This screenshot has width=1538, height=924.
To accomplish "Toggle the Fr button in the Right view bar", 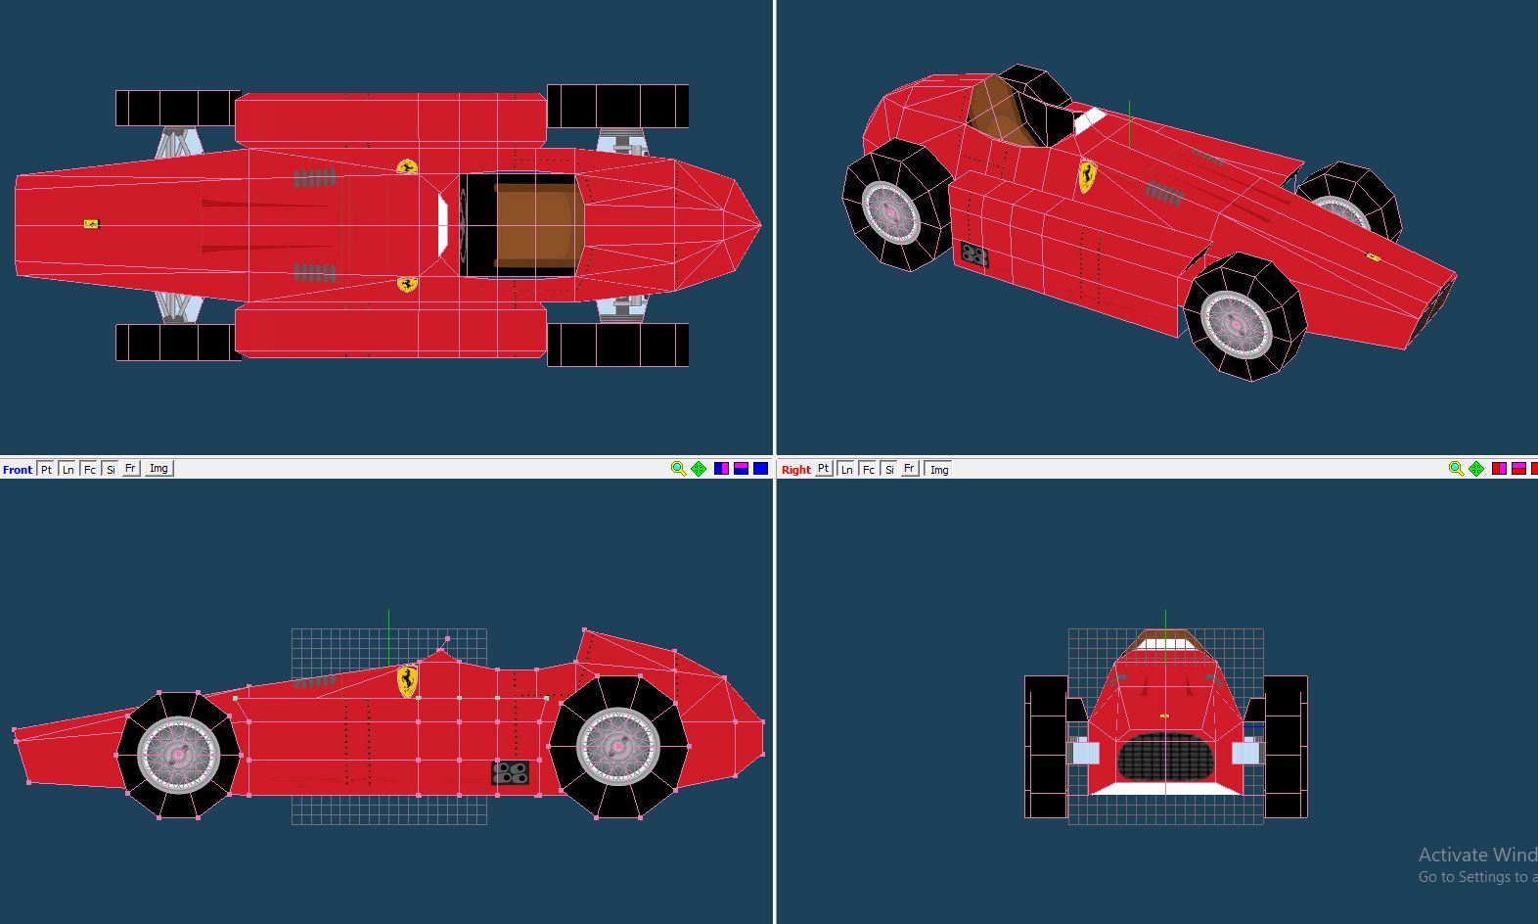I will coord(910,469).
